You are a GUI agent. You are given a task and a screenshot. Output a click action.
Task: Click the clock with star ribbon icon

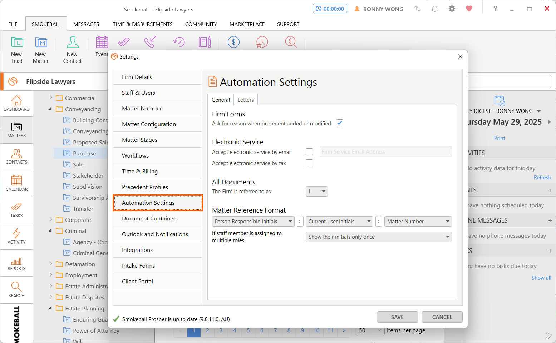pyautogui.click(x=262, y=42)
